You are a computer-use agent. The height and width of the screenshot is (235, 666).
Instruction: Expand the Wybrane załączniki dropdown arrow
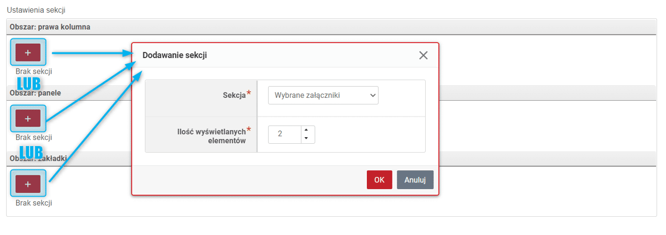pos(372,95)
